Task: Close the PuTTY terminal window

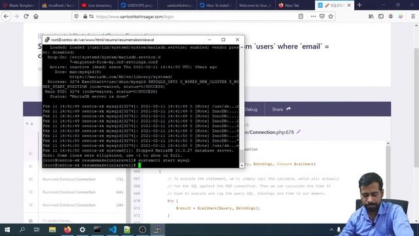Action: point(237,39)
